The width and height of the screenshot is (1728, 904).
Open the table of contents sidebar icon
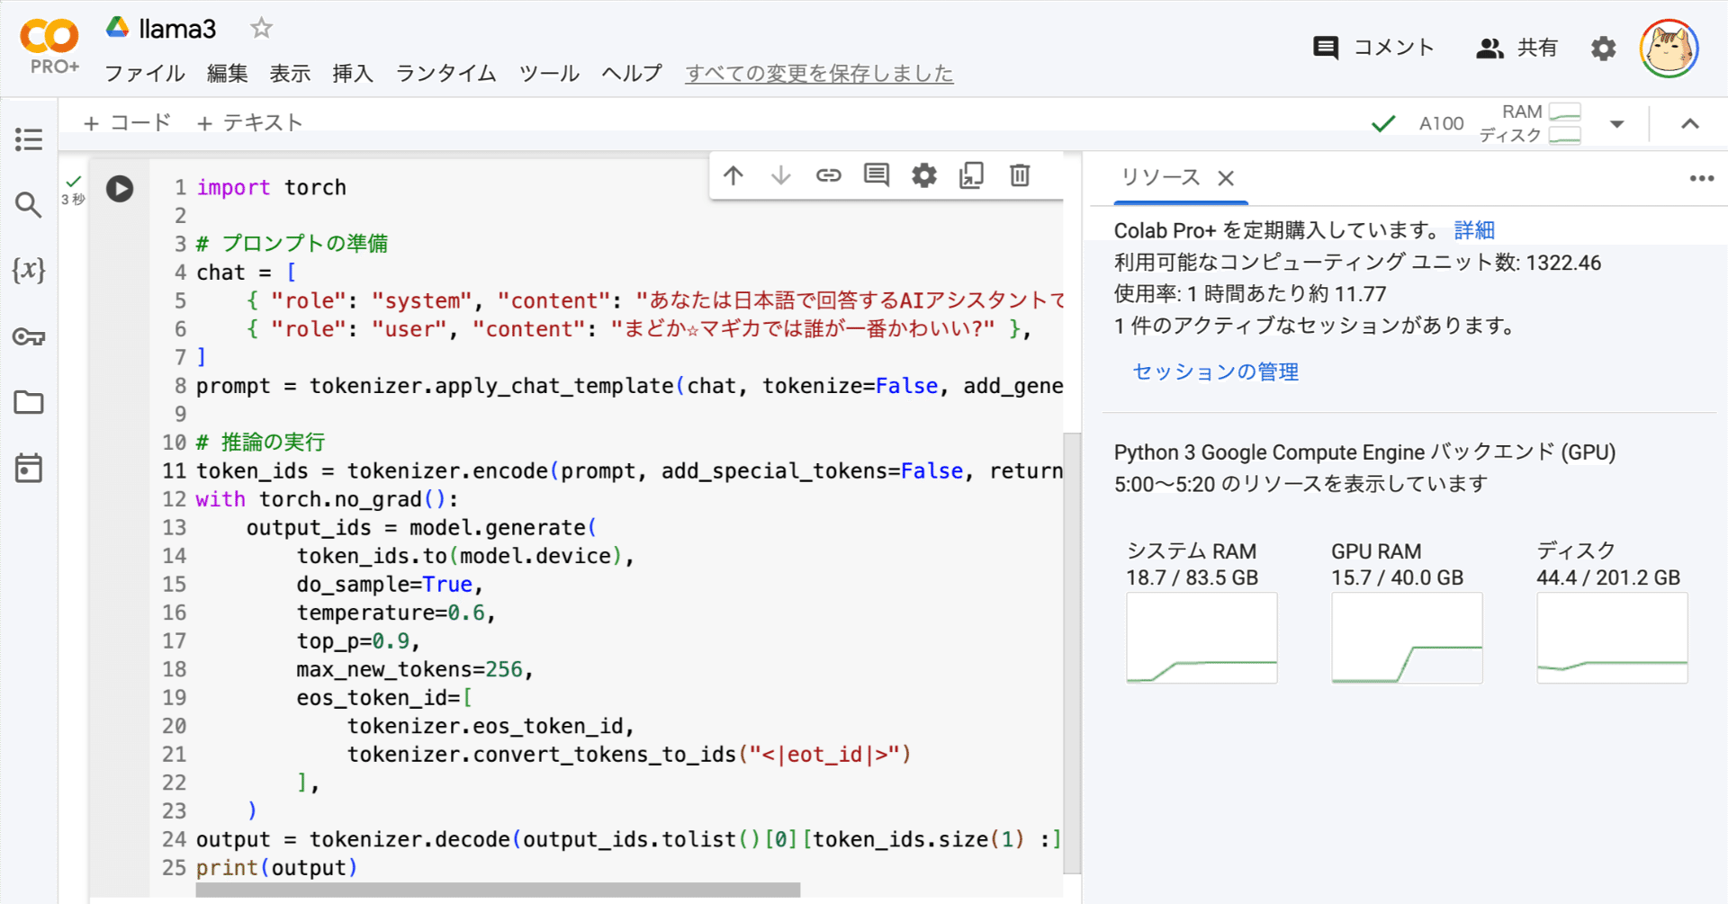(29, 139)
